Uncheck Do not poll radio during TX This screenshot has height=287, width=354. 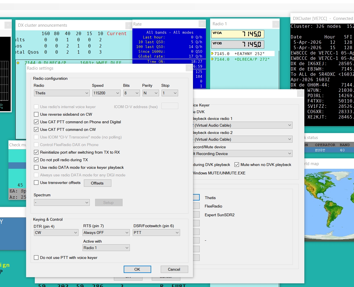pyautogui.click(x=36, y=160)
